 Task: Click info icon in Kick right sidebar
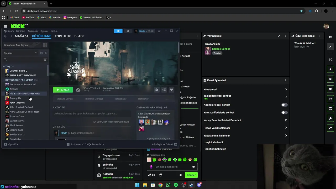coord(330,37)
